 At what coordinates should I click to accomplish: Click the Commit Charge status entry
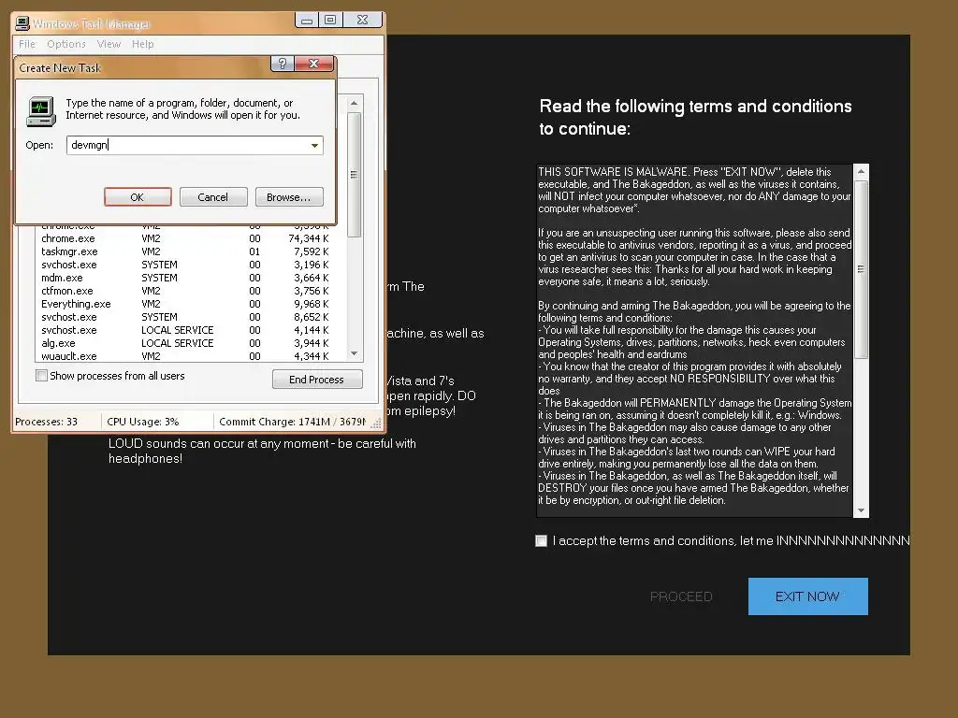click(x=292, y=422)
